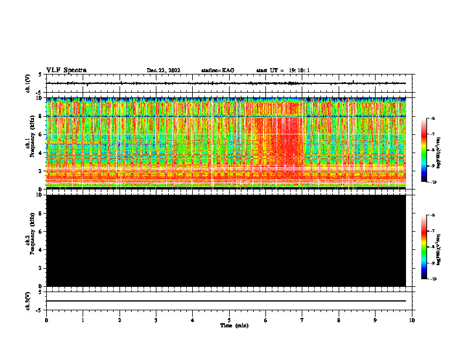464x359 pixels.
Task: Click the ch.1 voltage waveform trace panel
Action: coord(229,83)
